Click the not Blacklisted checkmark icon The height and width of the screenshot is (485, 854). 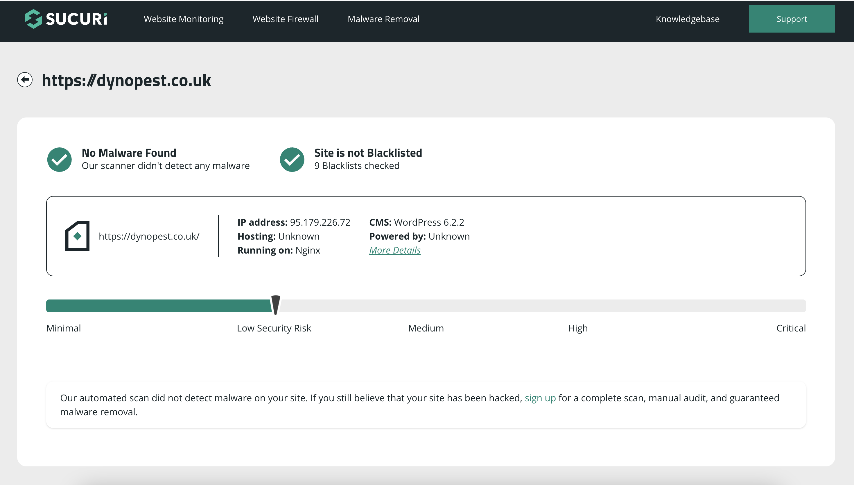(x=292, y=160)
